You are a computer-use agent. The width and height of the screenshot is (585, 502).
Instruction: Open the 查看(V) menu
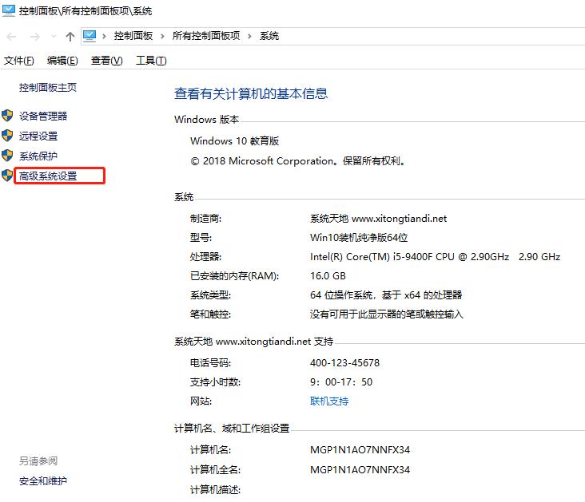107,61
